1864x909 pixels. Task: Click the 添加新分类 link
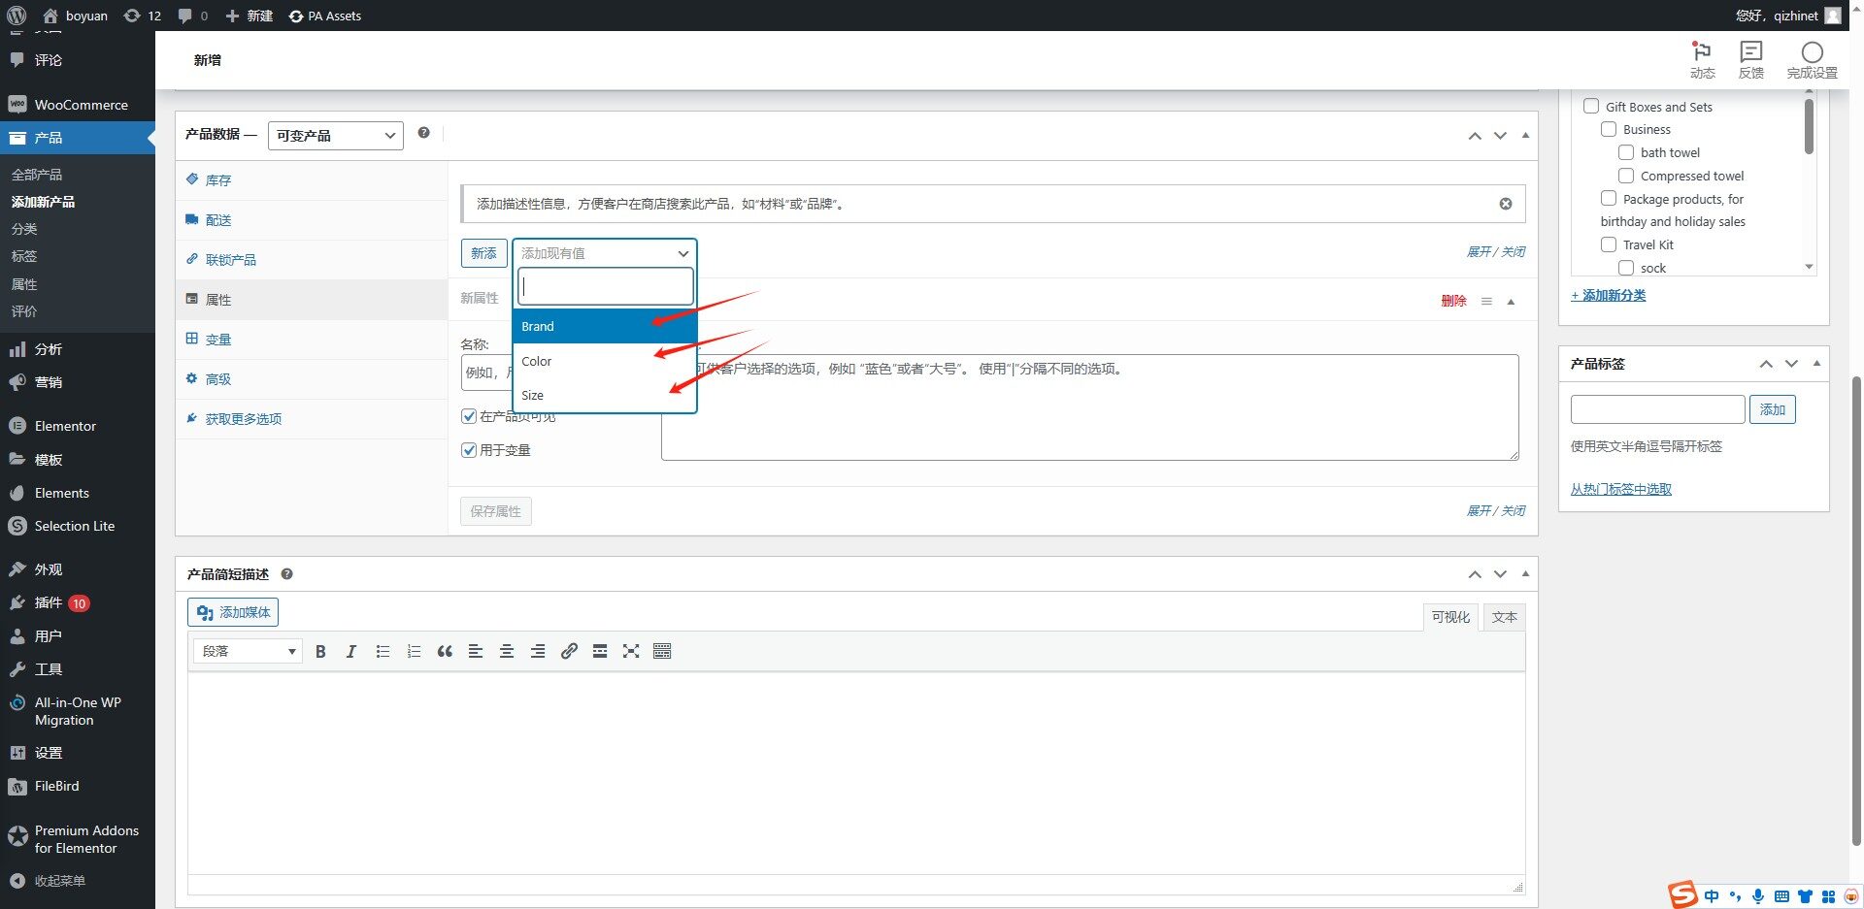(x=1609, y=295)
